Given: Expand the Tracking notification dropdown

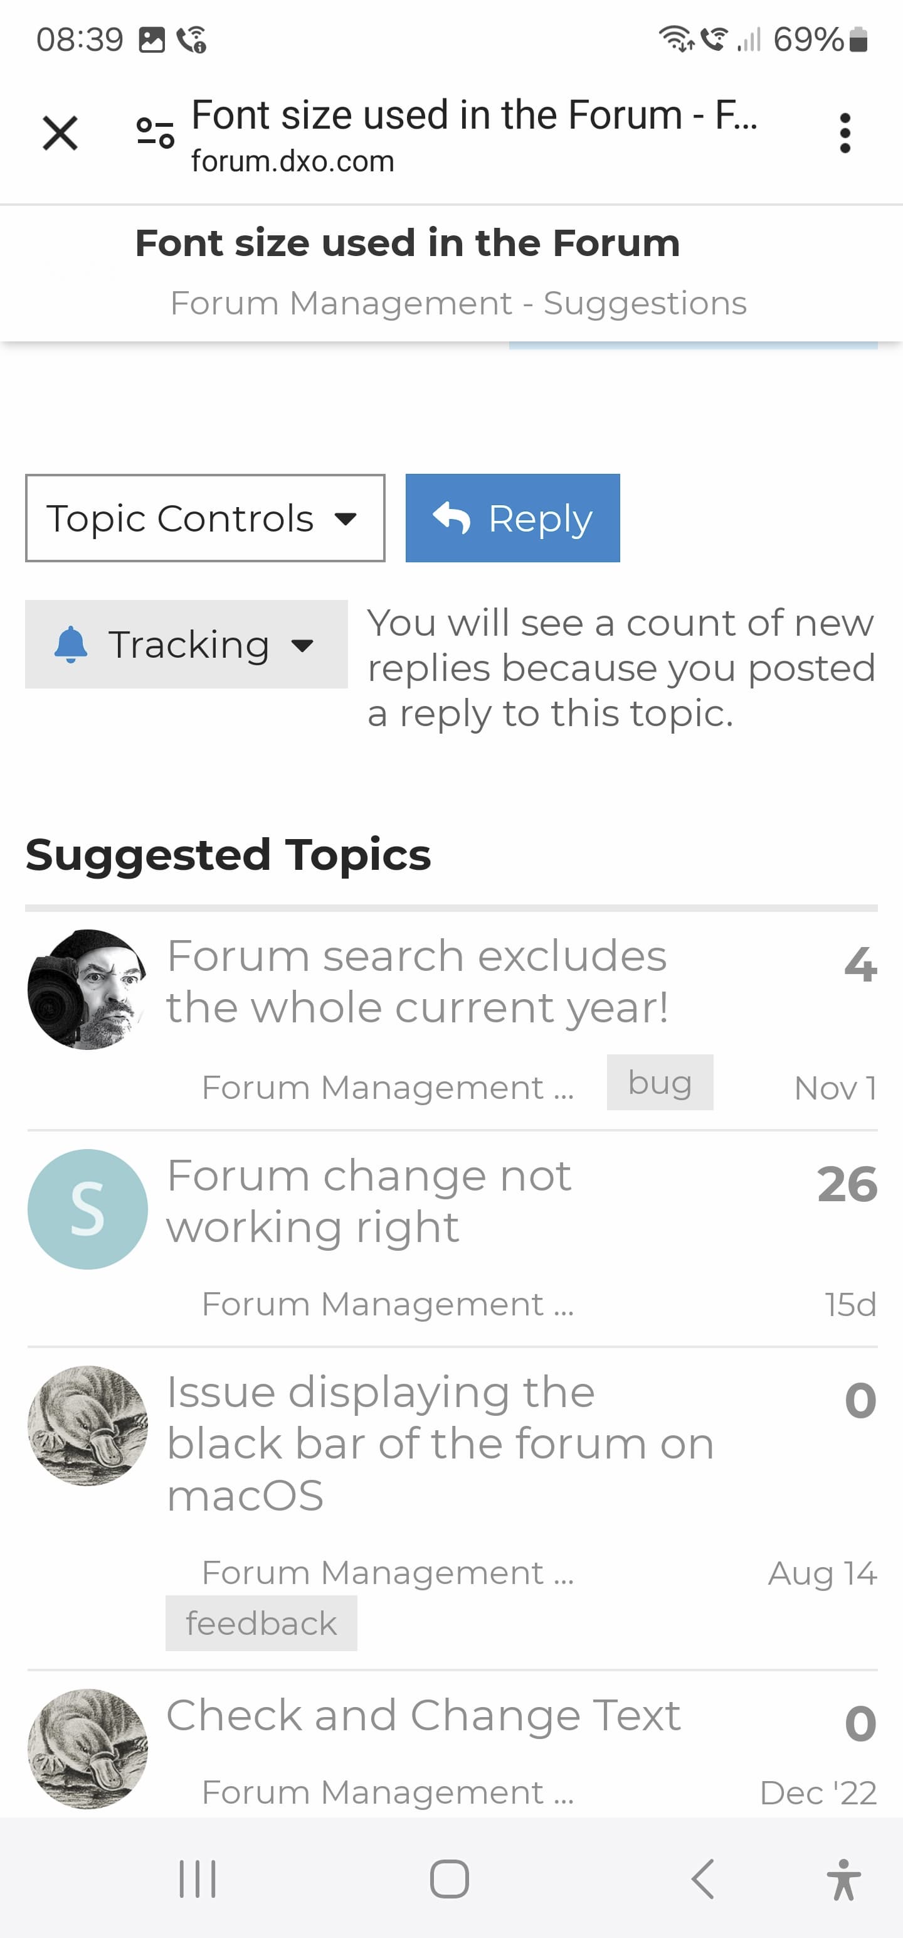Looking at the screenshot, I should click(186, 644).
